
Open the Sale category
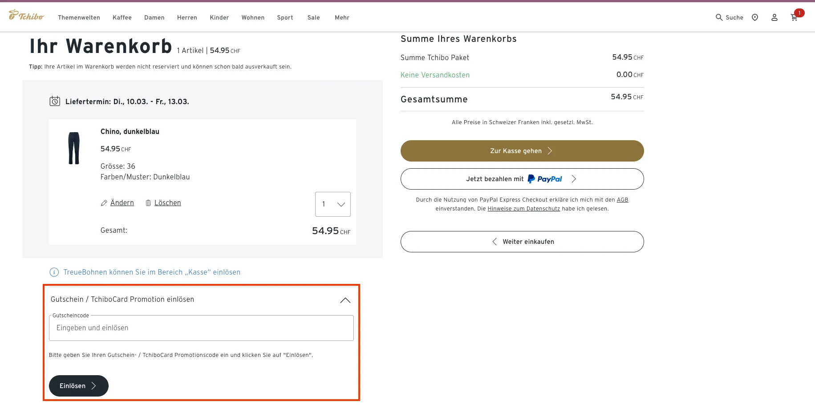point(313,17)
